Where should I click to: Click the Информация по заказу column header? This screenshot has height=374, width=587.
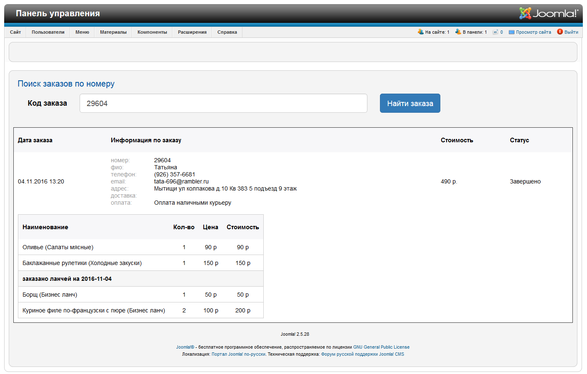pyautogui.click(x=146, y=140)
